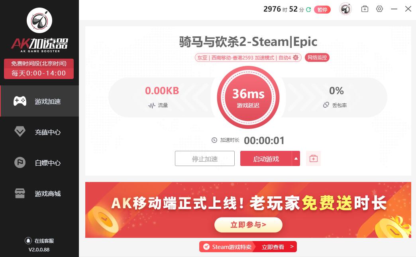Expand the arrow beside 启动游戏

(x=296, y=159)
